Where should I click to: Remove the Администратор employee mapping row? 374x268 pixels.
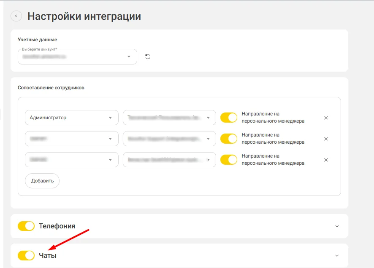coord(326,118)
